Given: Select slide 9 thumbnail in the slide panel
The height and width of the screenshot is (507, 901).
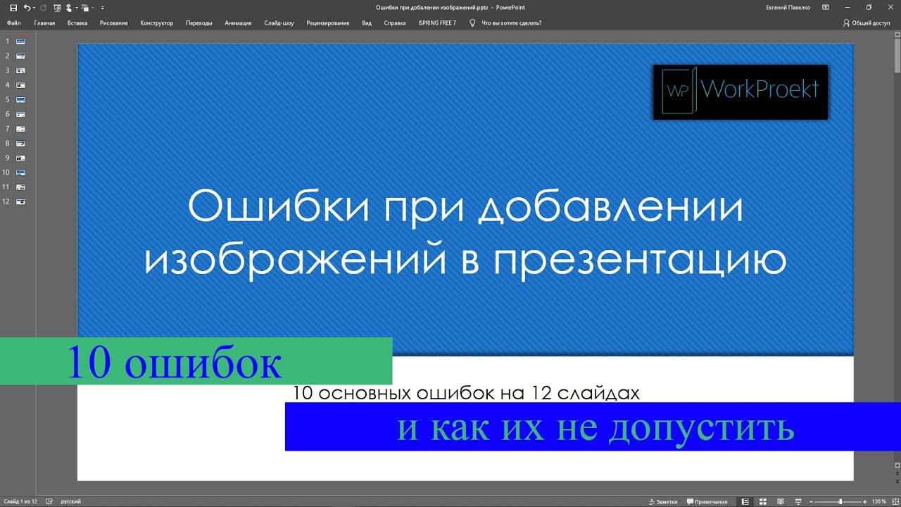Looking at the screenshot, I should (20, 158).
